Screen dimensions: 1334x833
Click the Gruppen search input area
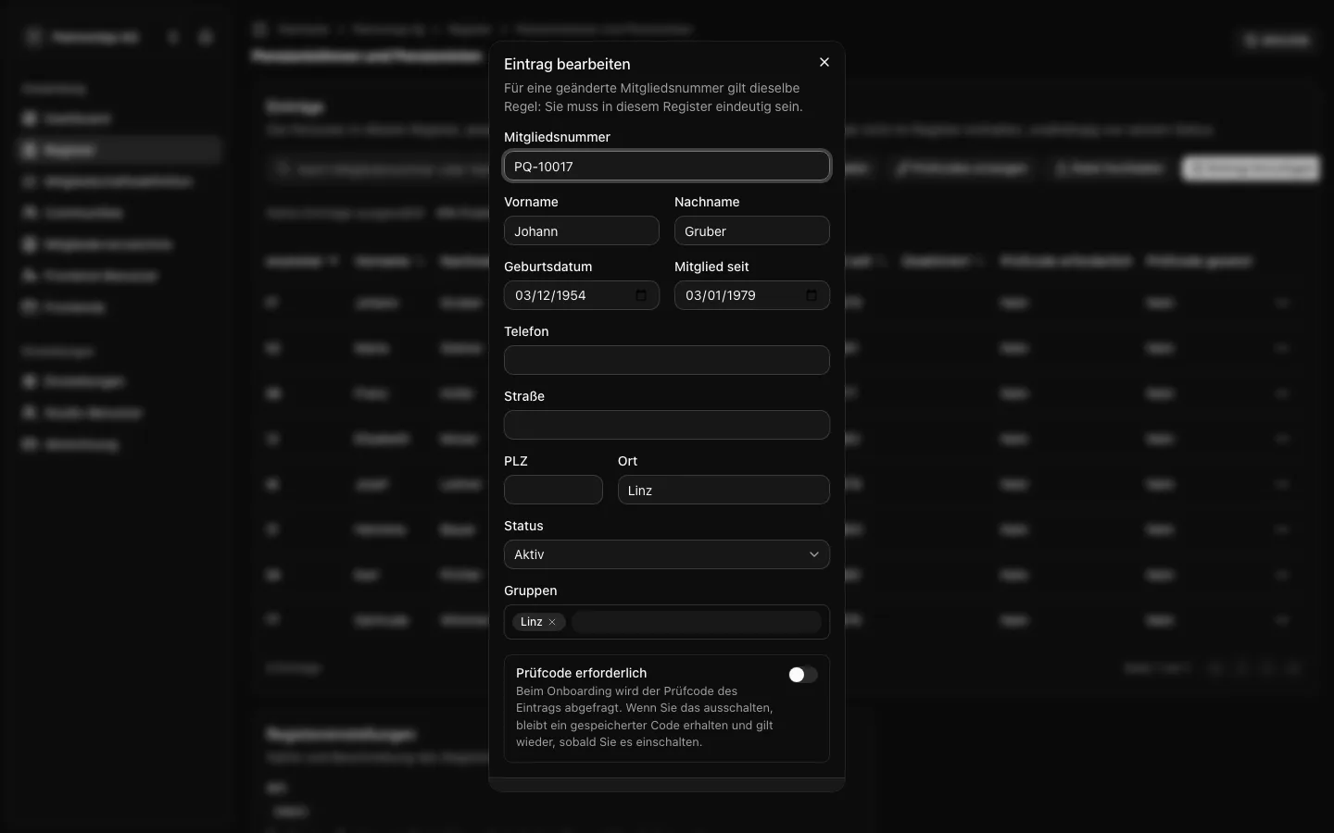[x=696, y=622]
